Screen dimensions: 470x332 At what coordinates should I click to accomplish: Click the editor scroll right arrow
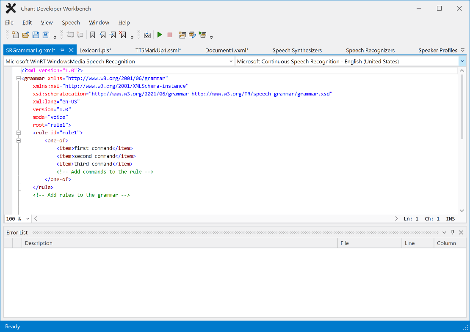[x=396, y=219]
